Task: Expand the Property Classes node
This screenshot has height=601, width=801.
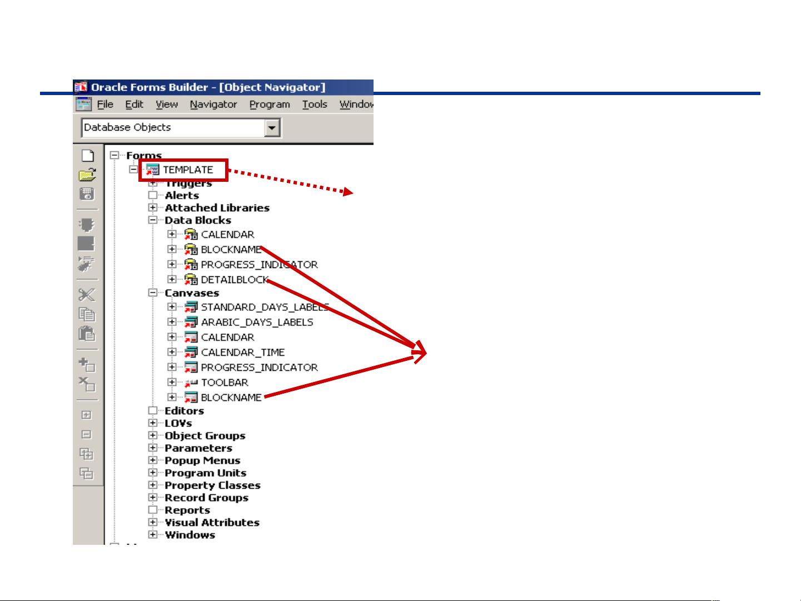Action: (153, 485)
